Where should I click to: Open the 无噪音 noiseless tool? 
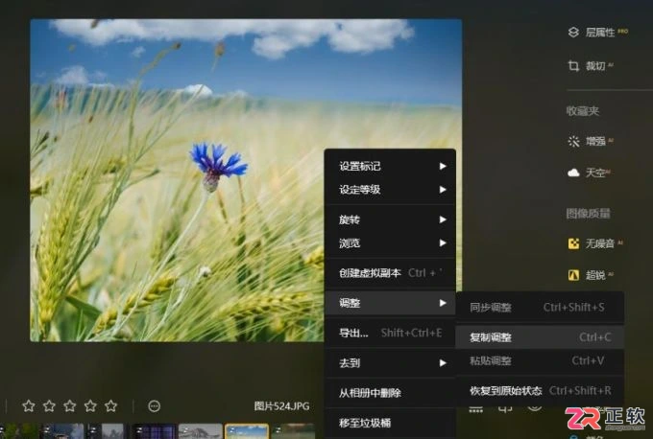point(595,243)
